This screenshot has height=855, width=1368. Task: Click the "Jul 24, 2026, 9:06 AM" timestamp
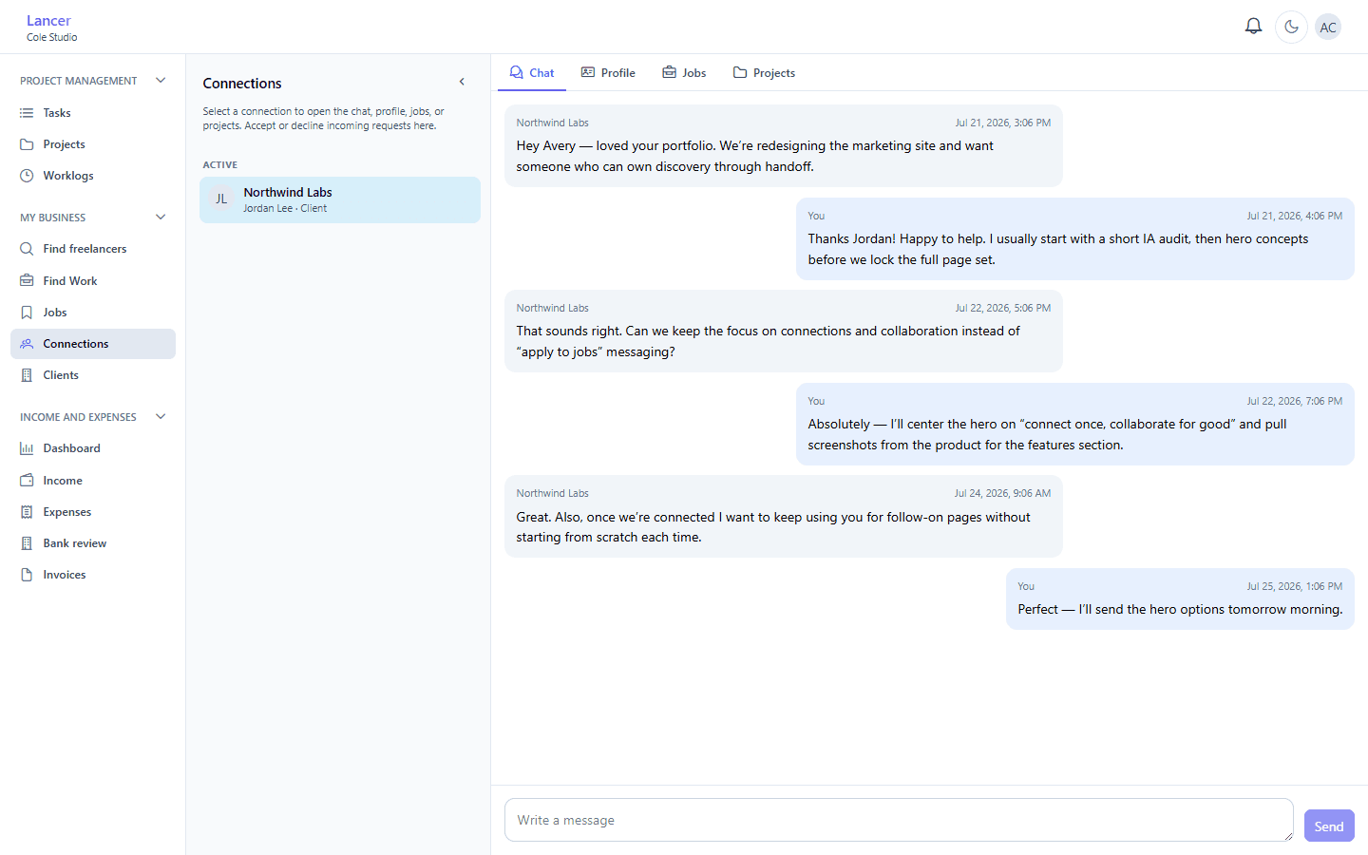tap(1002, 493)
